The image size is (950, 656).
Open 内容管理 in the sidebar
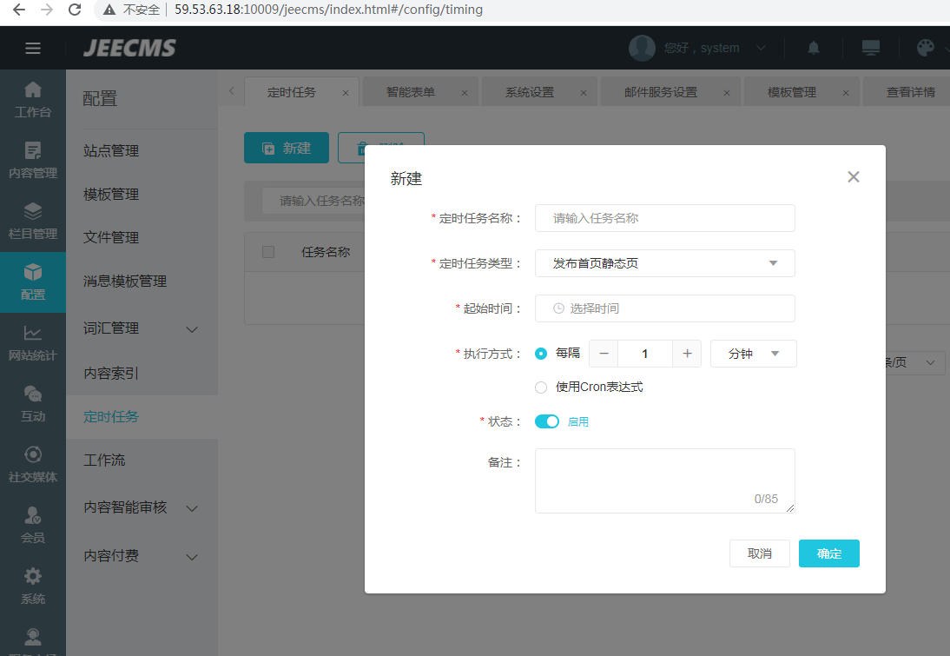click(33, 161)
